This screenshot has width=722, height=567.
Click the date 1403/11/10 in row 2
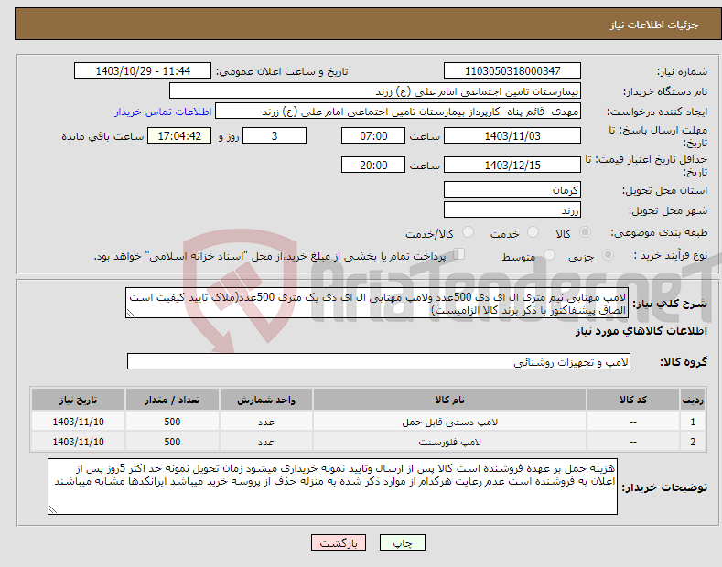[x=79, y=442]
